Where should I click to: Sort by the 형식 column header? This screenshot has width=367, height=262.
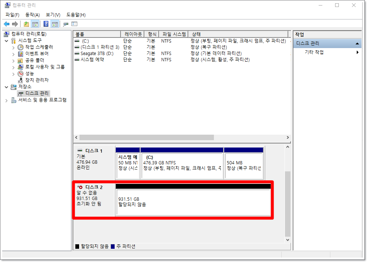tap(152, 34)
